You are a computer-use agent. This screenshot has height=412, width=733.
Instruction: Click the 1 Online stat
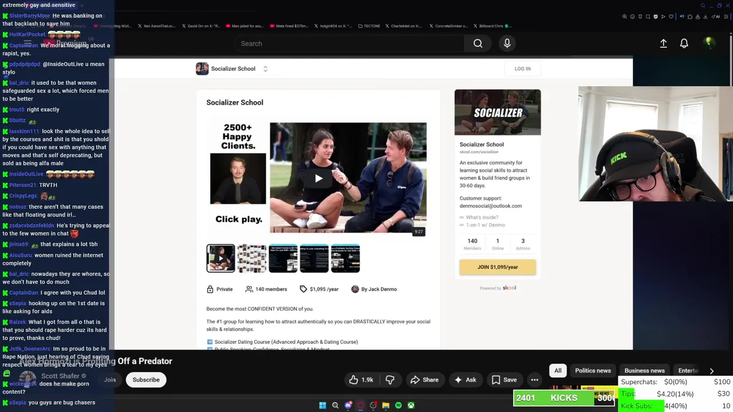(x=497, y=244)
